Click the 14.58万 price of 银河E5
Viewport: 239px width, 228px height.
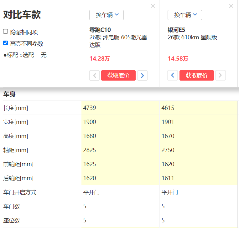pos(178,59)
